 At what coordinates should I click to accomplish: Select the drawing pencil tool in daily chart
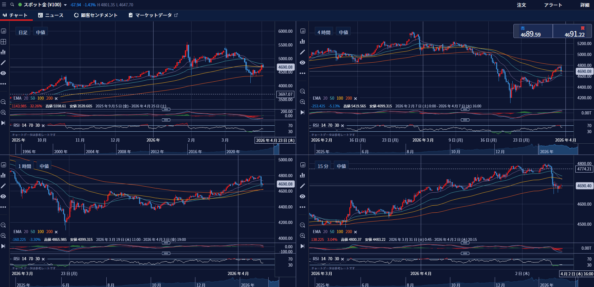(4, 63)
